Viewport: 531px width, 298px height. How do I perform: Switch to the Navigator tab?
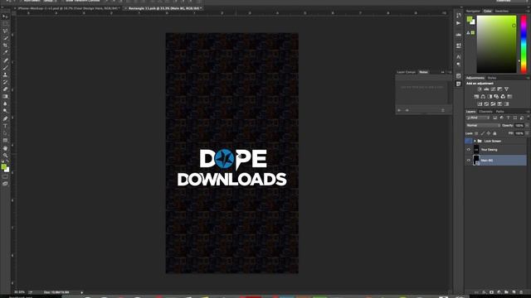[473, 11]
